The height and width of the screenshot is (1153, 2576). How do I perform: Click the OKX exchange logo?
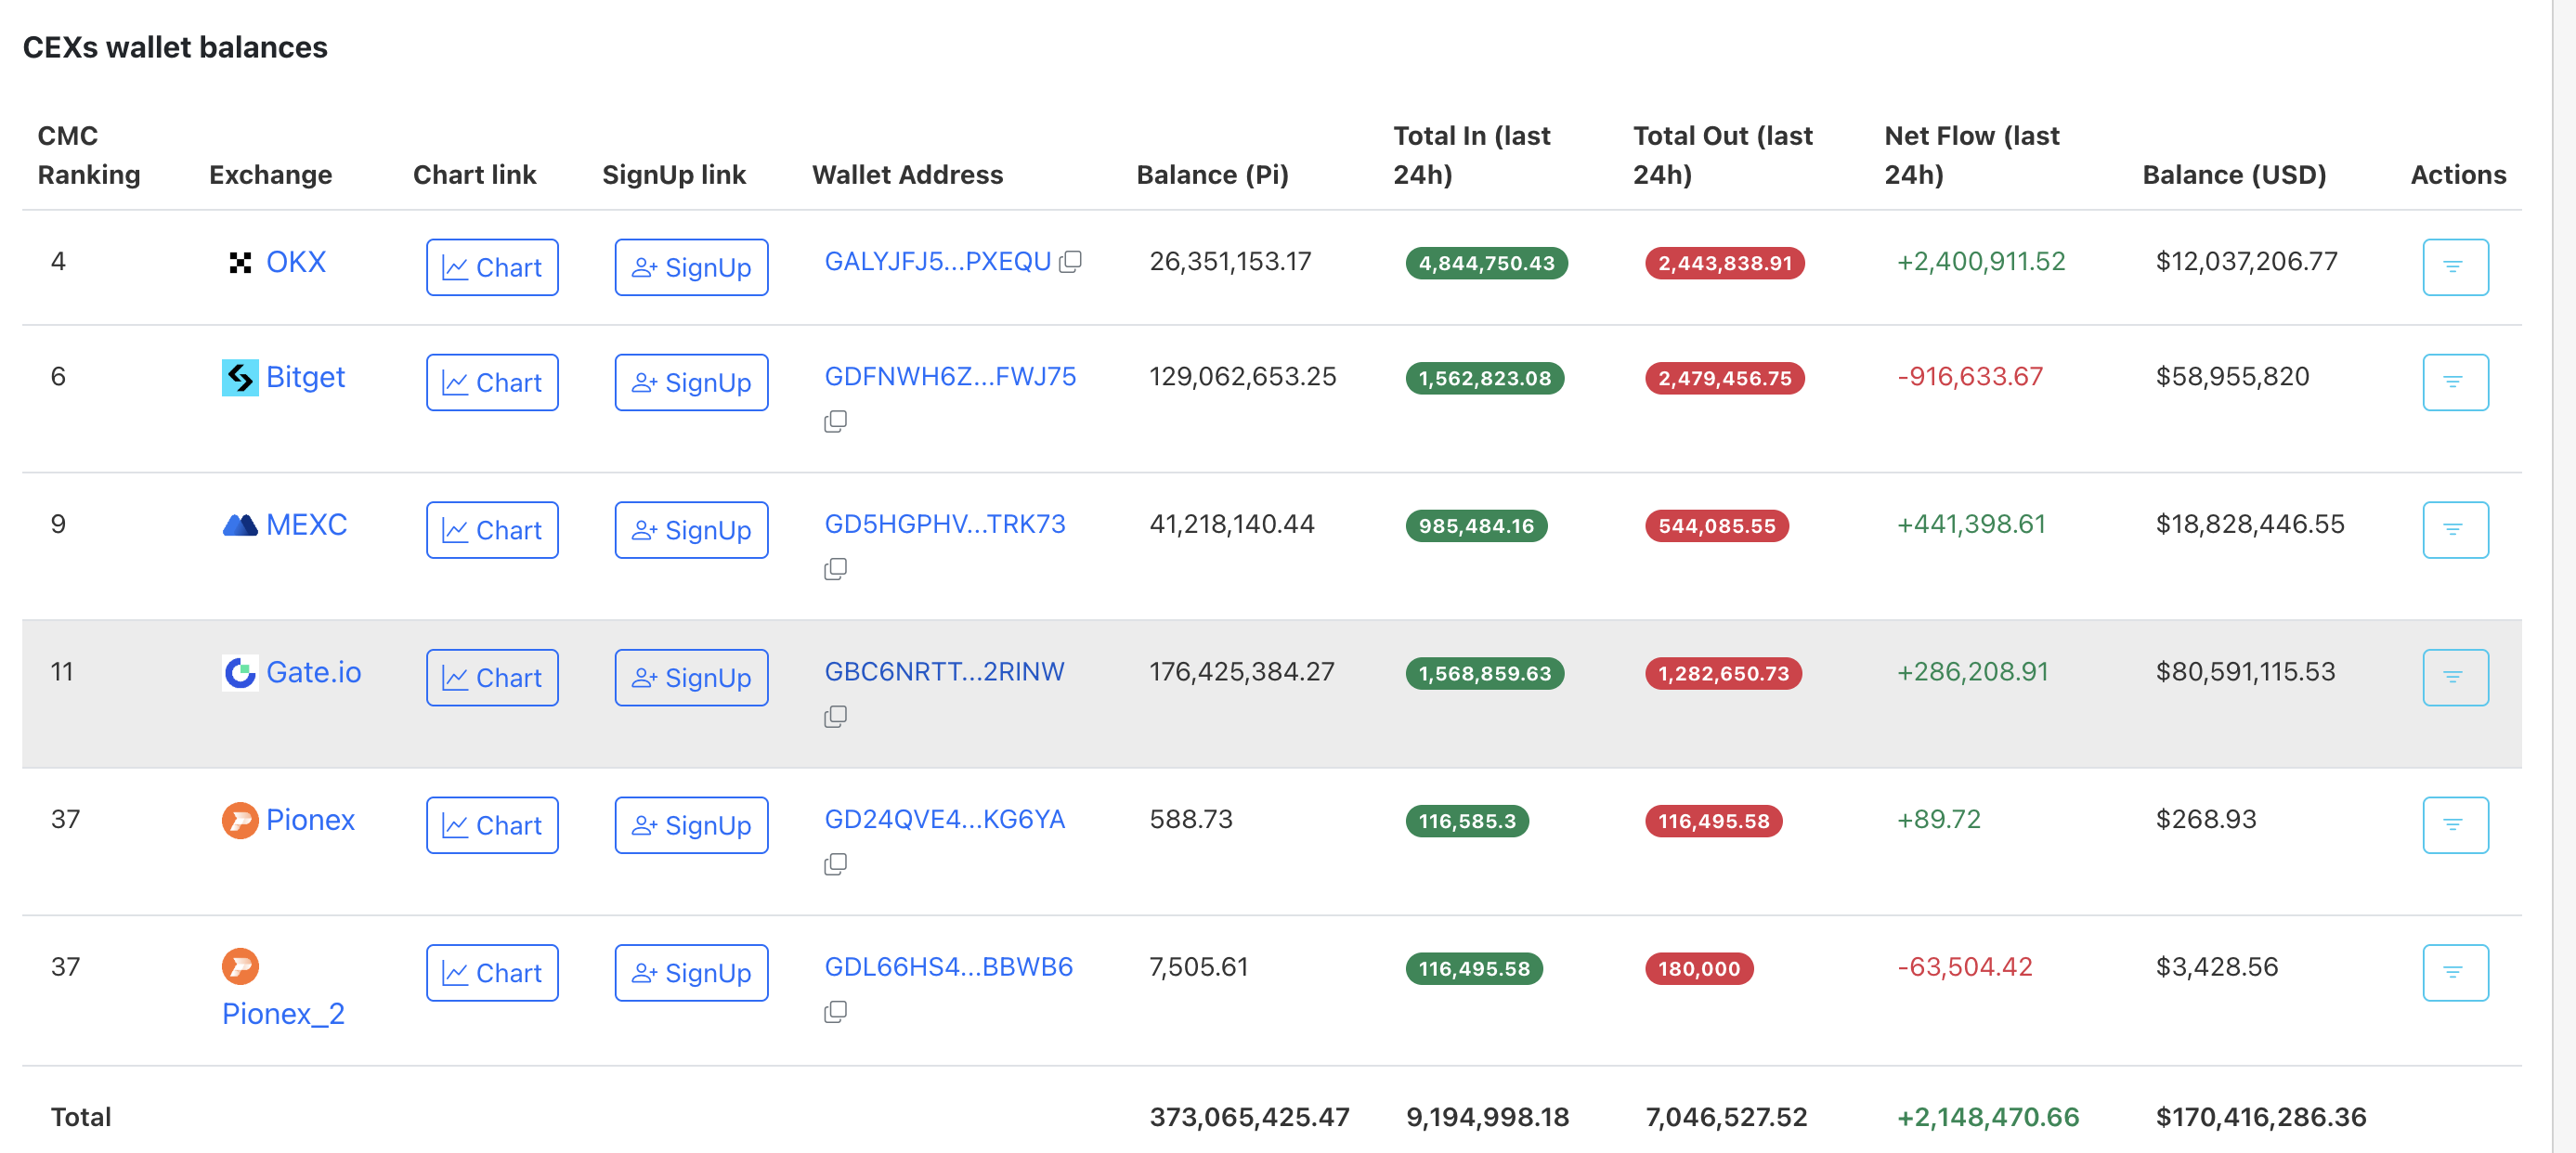240,262
